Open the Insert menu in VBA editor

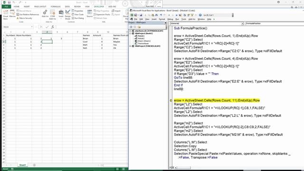pyautogui.click(x=154, y=19)
